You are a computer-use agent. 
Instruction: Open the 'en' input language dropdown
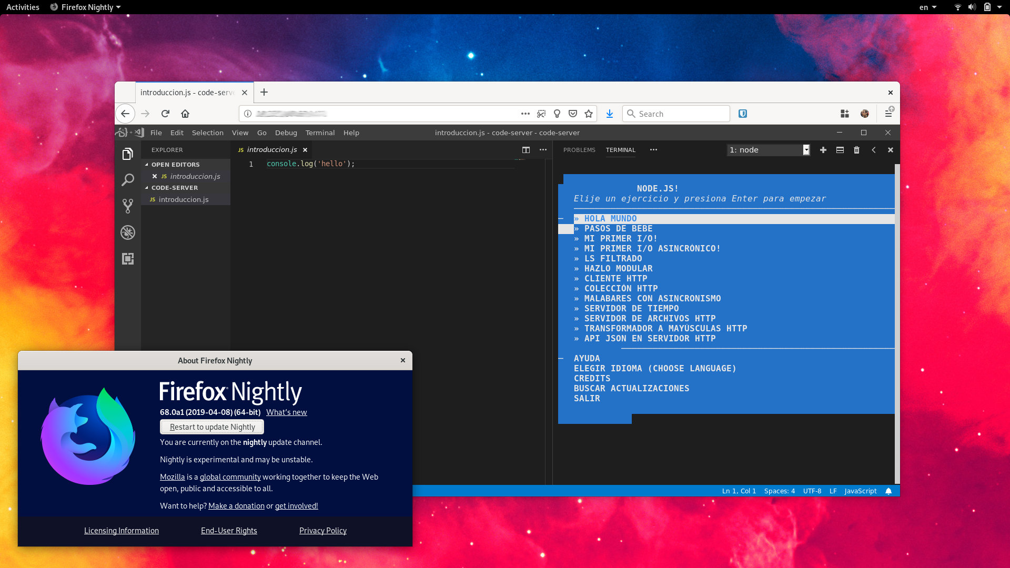click(928, 7)
